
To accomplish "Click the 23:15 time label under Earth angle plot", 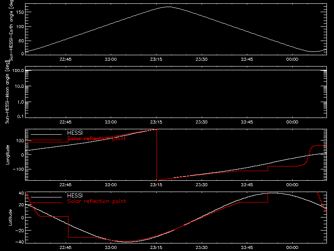I will click(156, 59).
